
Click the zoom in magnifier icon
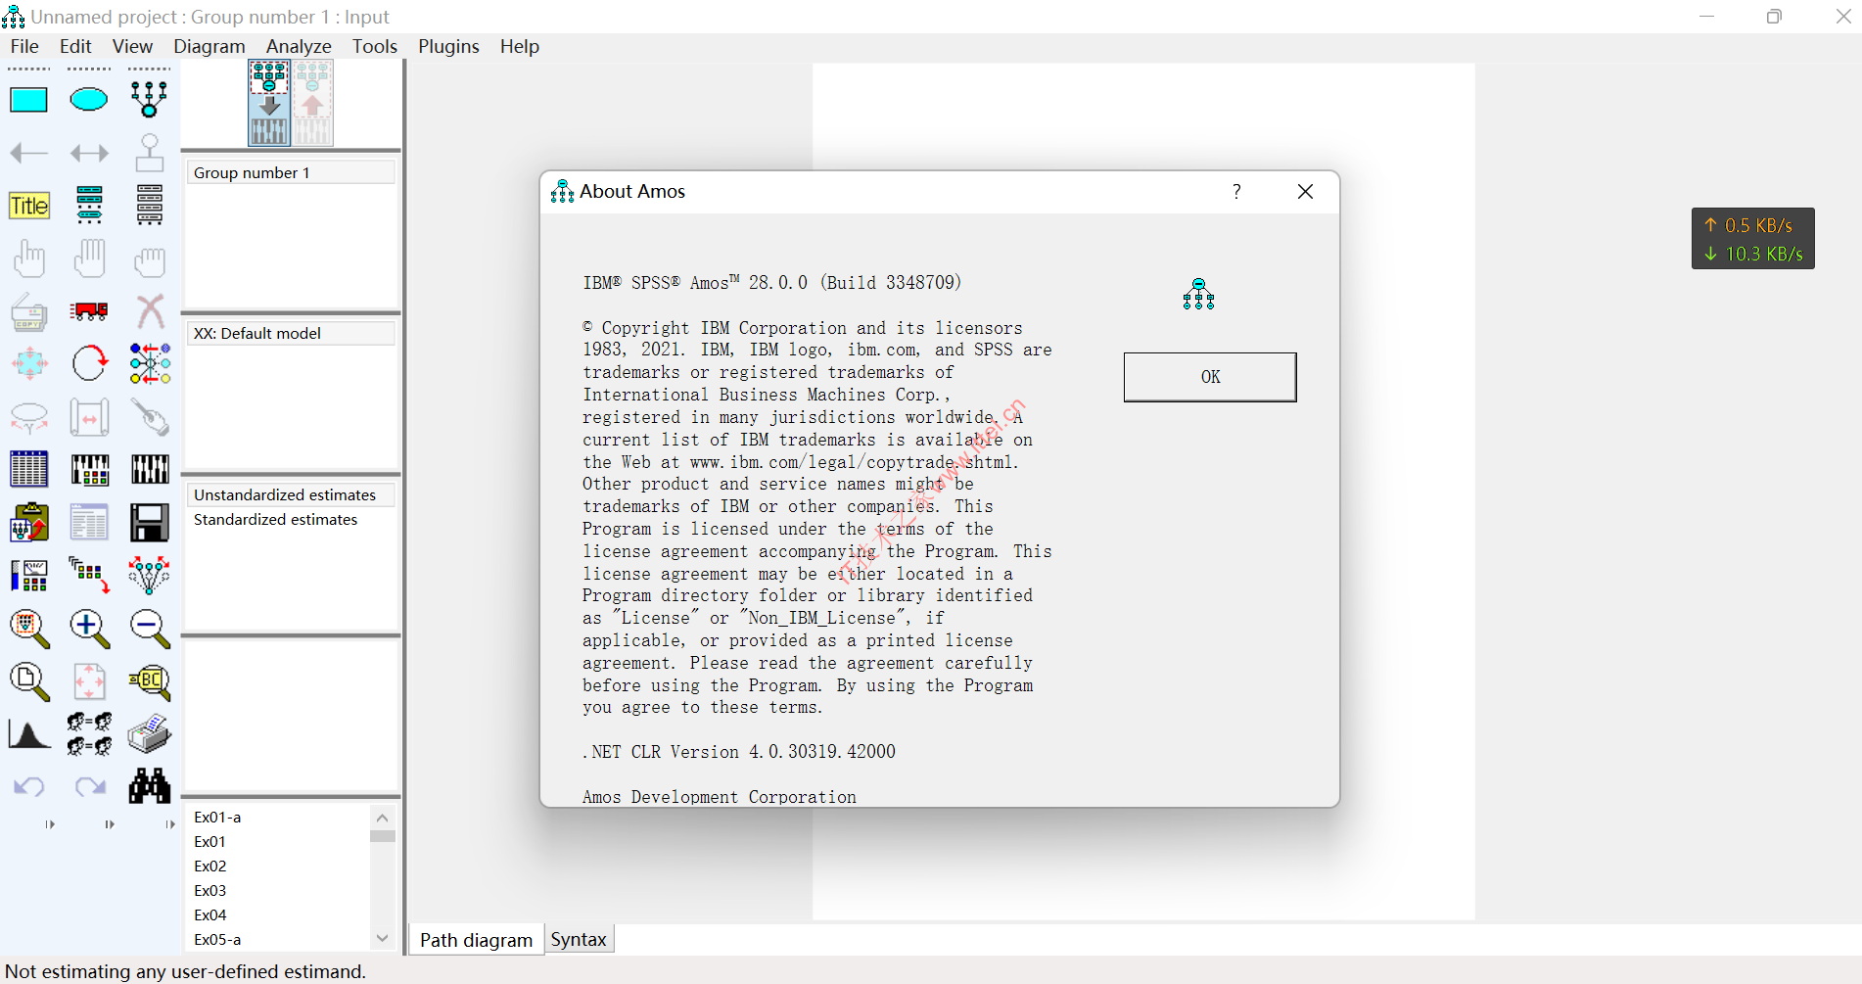point(89,629)
